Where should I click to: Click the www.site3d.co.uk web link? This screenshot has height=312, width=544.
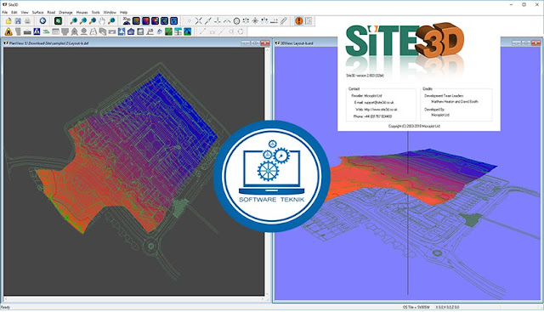coord(381,110)
